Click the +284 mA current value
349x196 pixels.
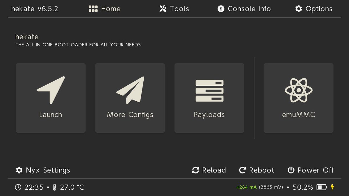247,187
